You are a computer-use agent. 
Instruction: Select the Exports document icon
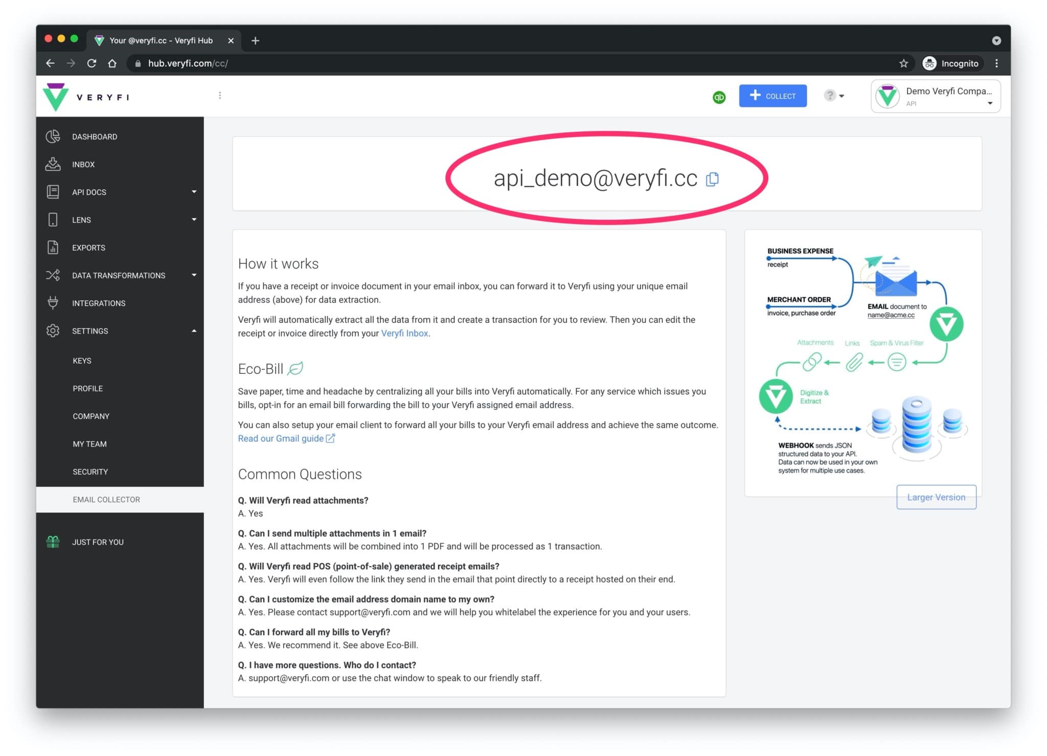(x=53, y=247)
